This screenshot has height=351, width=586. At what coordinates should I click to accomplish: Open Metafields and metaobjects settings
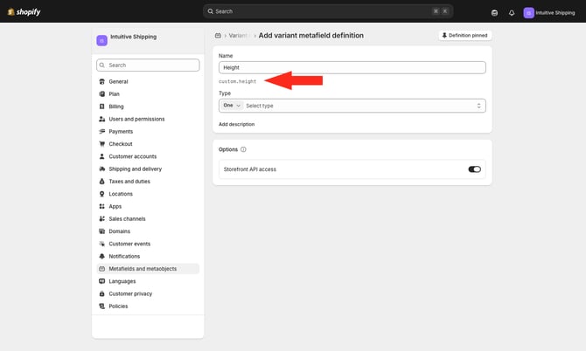[x=148, y=269]
